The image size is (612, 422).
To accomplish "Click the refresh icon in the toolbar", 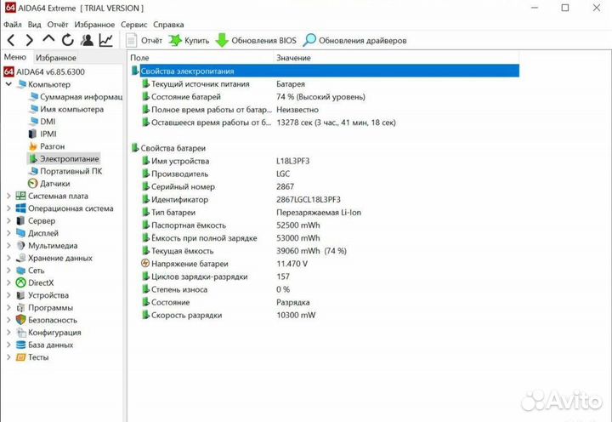I will click(x=67, y=40).
